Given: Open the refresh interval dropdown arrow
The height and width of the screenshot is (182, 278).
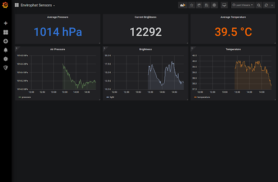Looking at the screenshot, I should pyautogui.click(x=272, y=5).
